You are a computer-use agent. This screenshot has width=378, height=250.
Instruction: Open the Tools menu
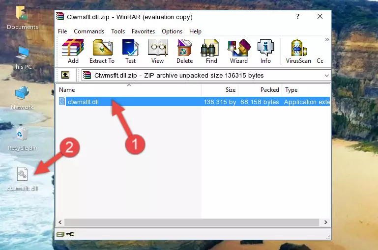118,31
